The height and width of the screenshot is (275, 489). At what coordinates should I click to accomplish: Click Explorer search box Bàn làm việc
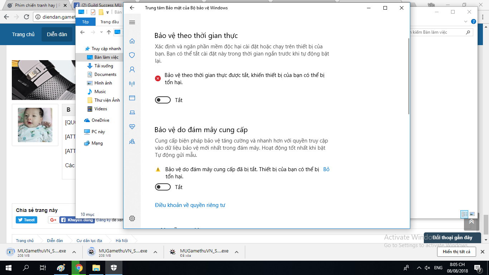point(442,32)
